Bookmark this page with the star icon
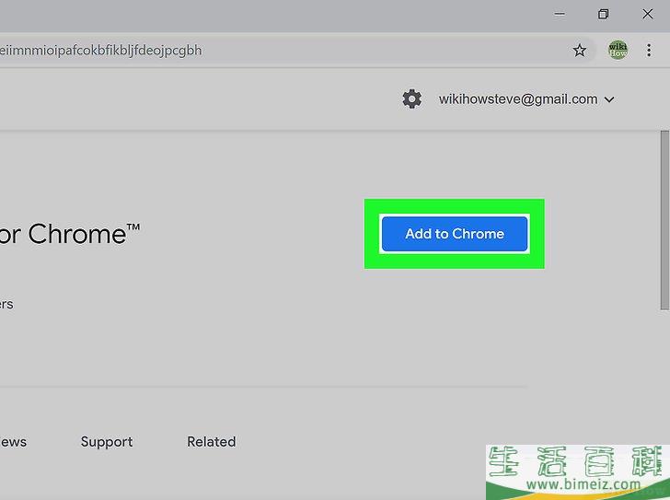Image resolution: width=670 pixels, height=500 pixels. [580, 51]
